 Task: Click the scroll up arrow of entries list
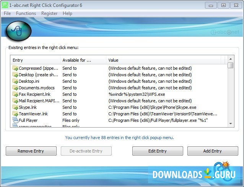231,59
